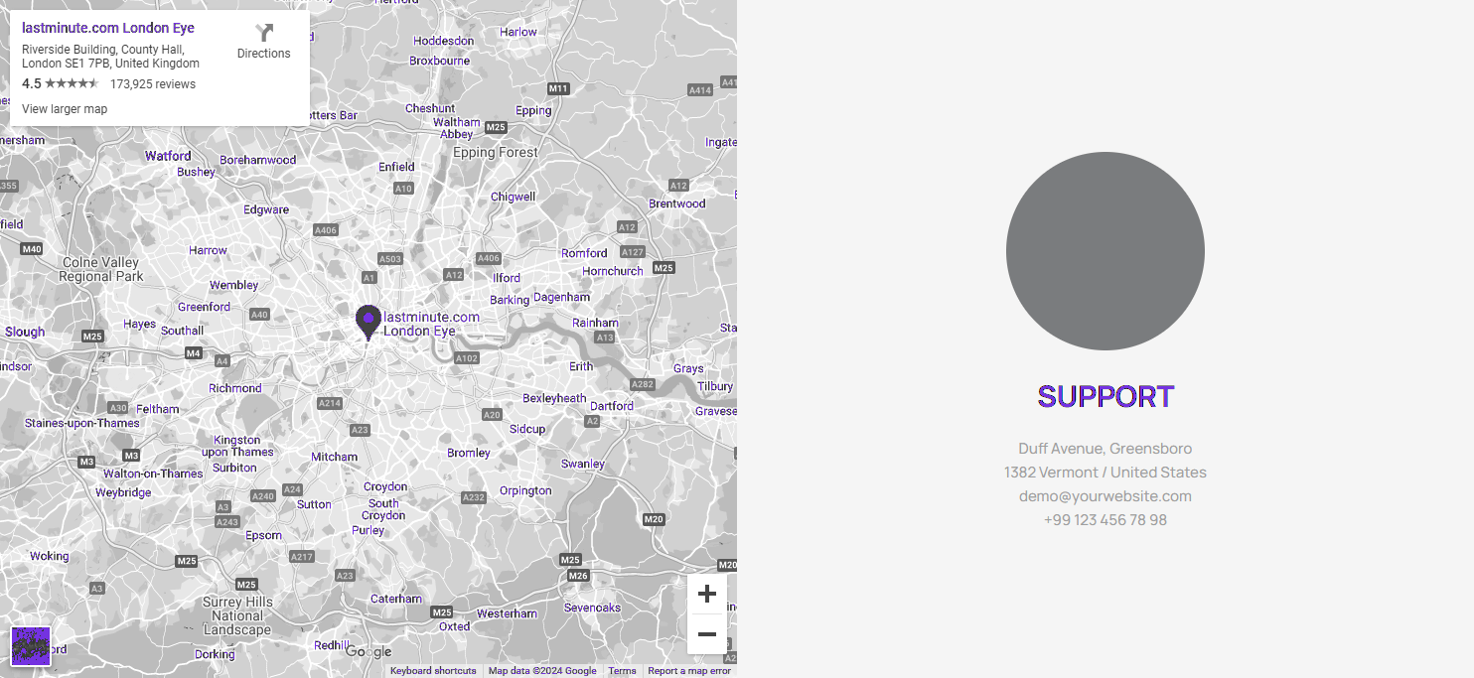Click the M25 road badge near Epping
The image size is (1474, 678).
click(496, 127)
